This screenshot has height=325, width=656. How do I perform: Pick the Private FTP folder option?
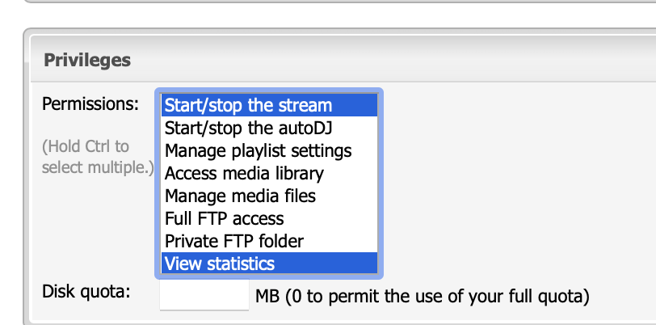[x=233, y=241]
